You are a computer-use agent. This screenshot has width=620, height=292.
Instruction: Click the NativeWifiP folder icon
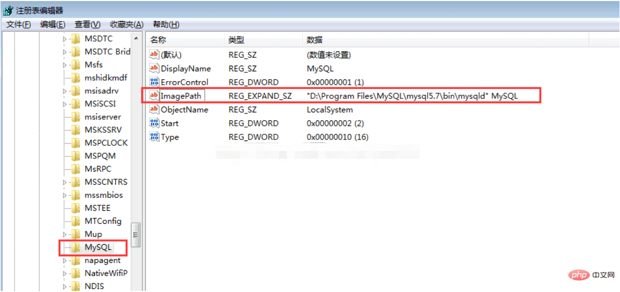click(76, 273)
